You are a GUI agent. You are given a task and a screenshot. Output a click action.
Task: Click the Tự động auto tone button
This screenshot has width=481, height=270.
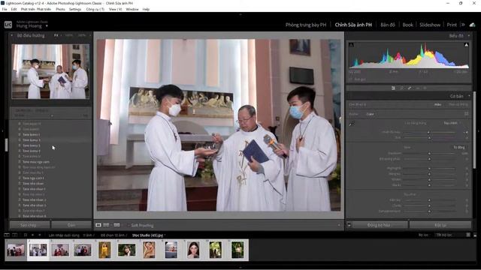tap(459, 147)
